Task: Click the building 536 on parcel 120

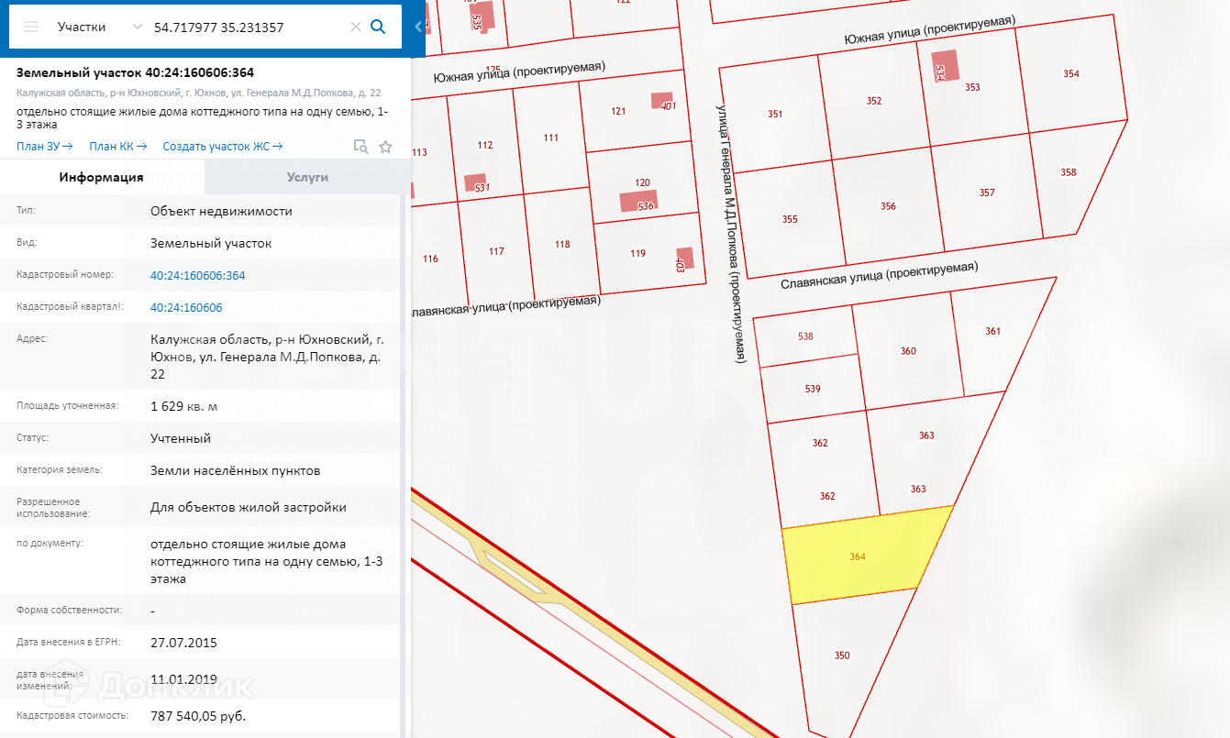Action: tap(637, 202)
